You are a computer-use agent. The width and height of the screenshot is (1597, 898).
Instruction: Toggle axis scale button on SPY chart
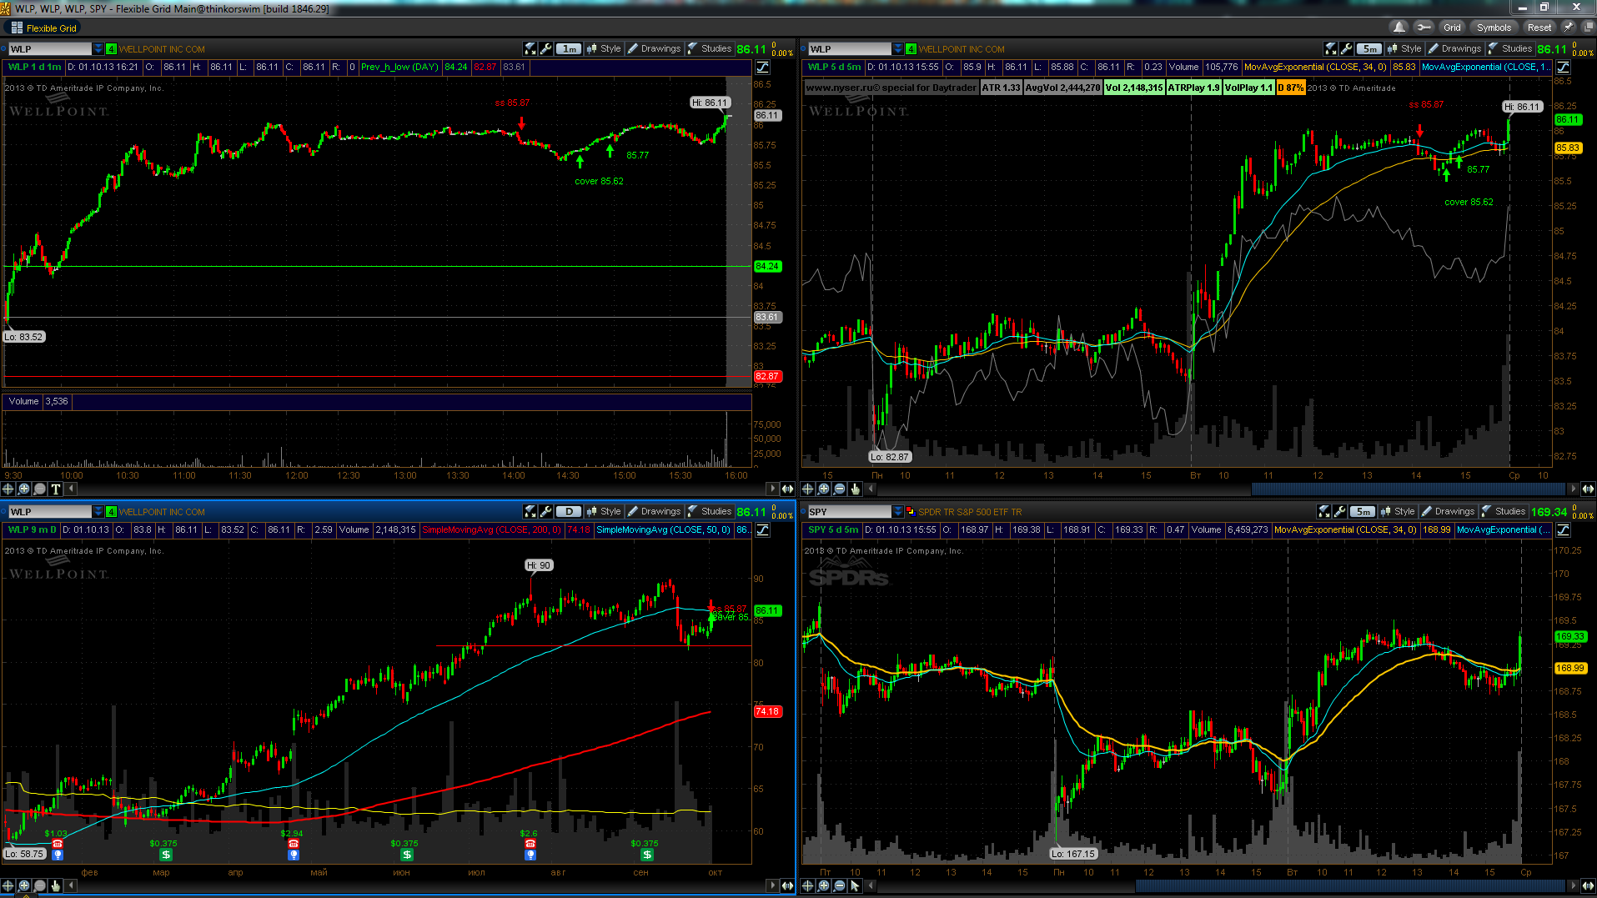(x=1564, y=530)
